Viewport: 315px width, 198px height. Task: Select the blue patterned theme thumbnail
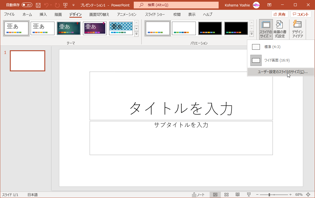pos(121,28)
